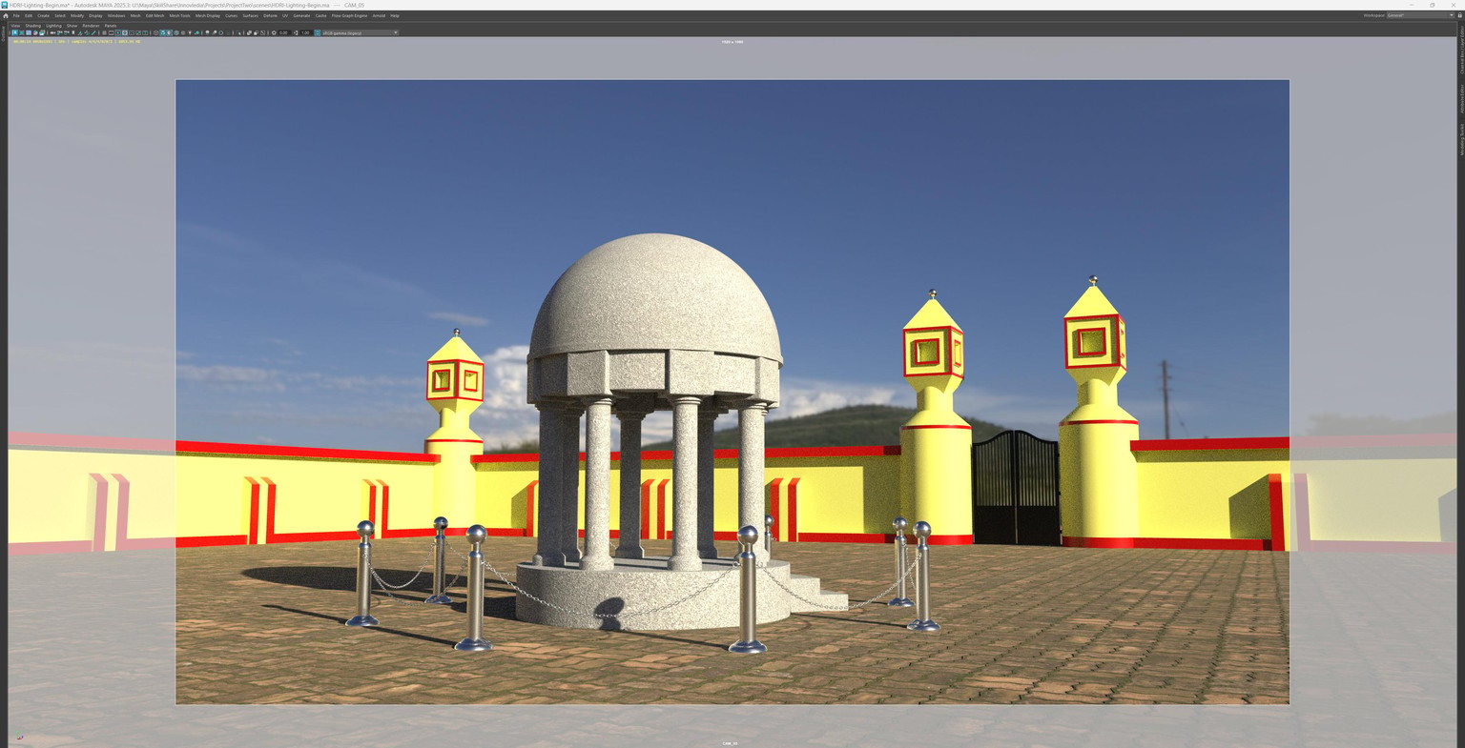Open the panel Renderer menu
This screenshot has height=748, width=1465.
91,26
